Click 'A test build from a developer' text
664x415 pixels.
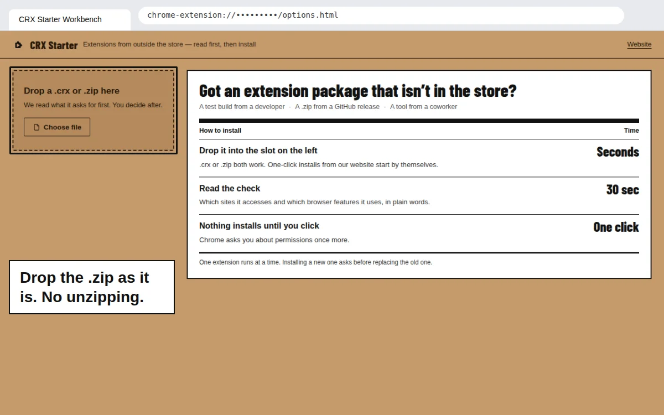242,107
